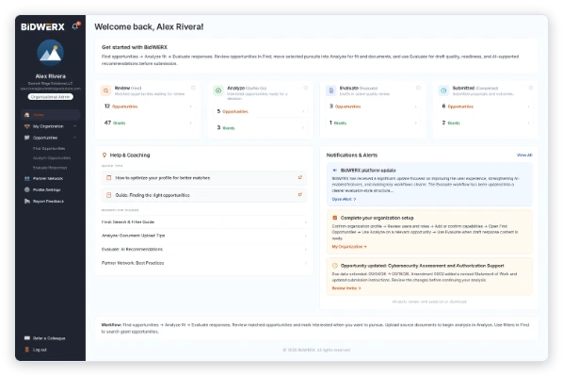Click the Evaluate card document icon

[331, 90]
